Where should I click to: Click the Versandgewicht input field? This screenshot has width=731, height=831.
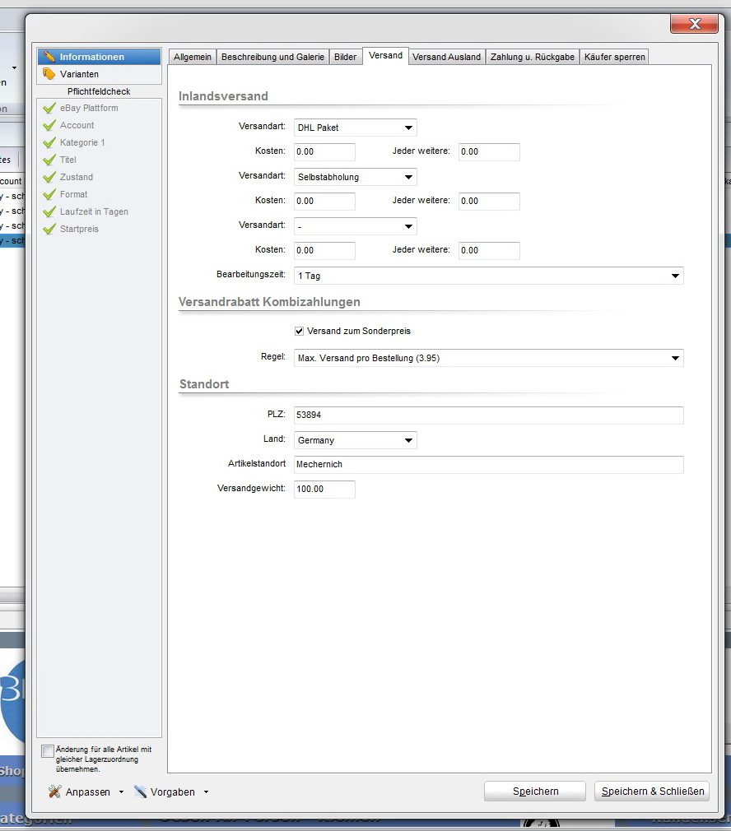[324, 489]
